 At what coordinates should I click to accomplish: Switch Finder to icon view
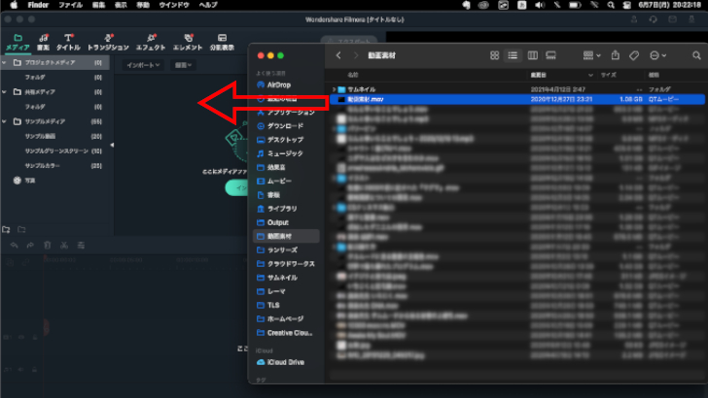click(494, 55)
